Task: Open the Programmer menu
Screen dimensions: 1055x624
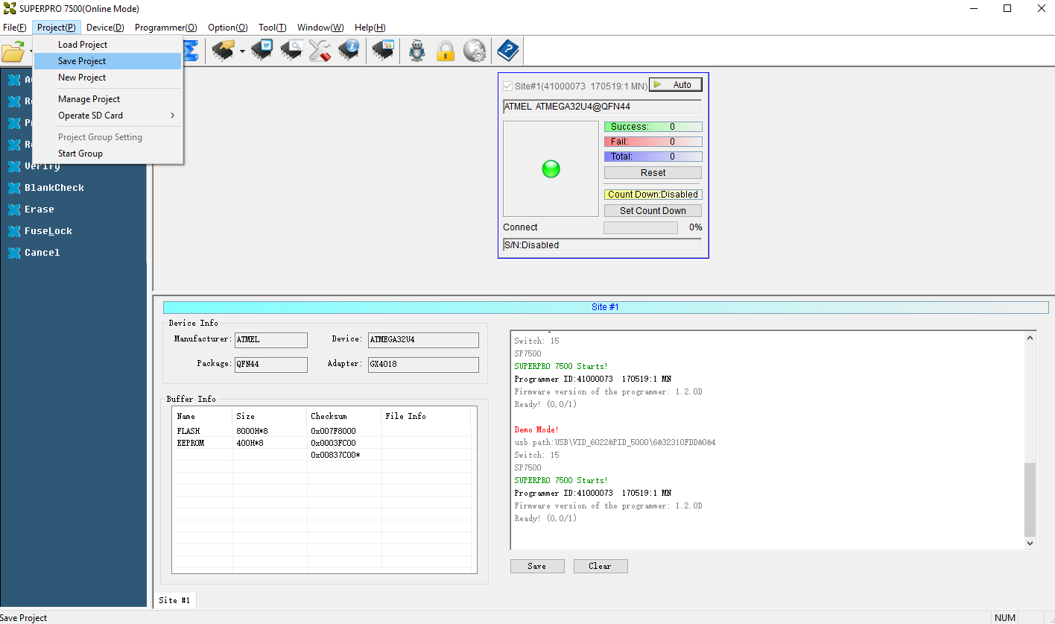Action: 165,28
